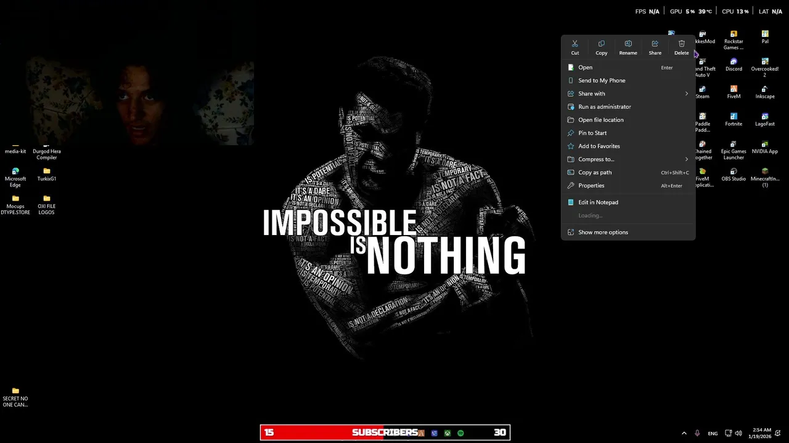Screen dimensions: 789x443
Task: Select the Steam desktop icon
Action: tap(703, 92)
